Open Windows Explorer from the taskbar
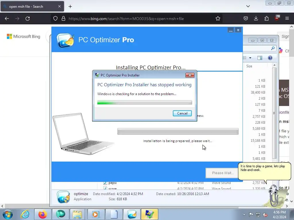294x220 pixels. [78, 214]
